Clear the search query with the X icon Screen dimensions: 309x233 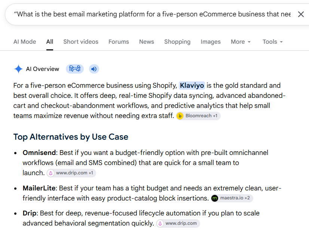(301, 14)
